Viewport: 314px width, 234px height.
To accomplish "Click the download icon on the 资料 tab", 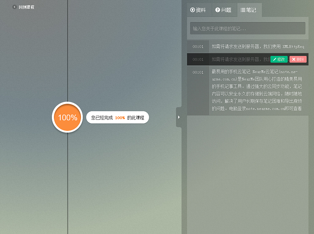I will (193, 10).
